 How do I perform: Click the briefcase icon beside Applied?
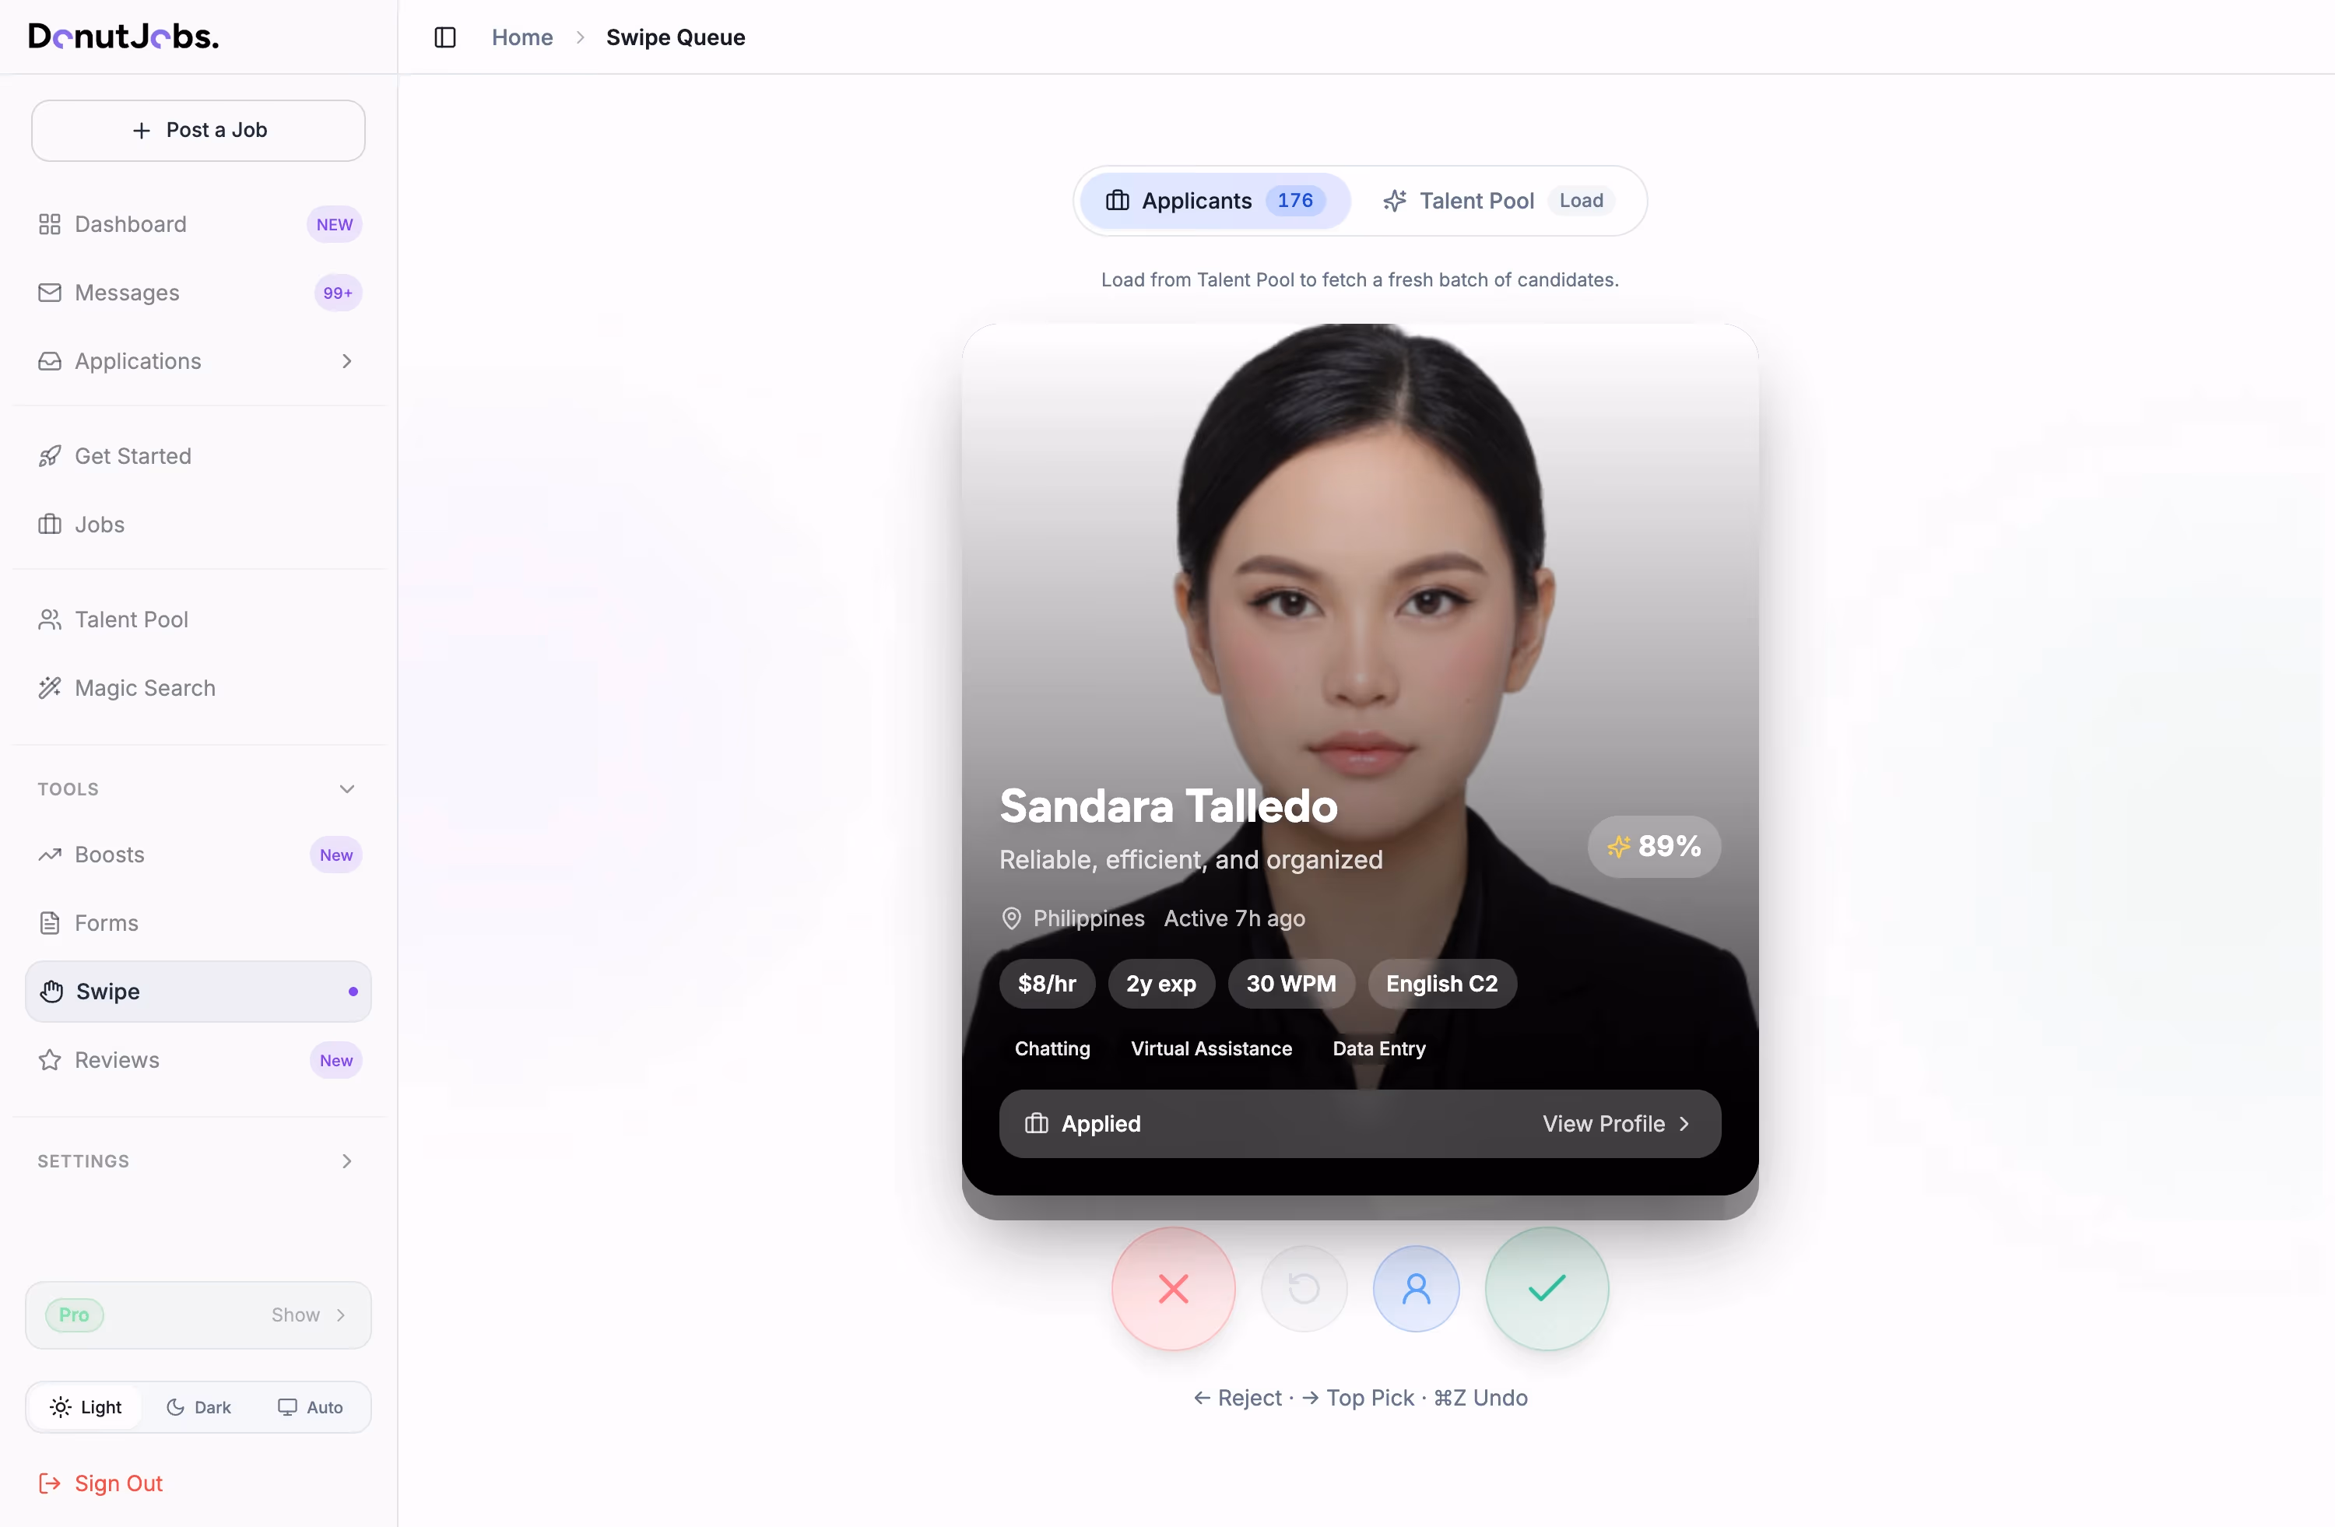pos(1037,1124)
